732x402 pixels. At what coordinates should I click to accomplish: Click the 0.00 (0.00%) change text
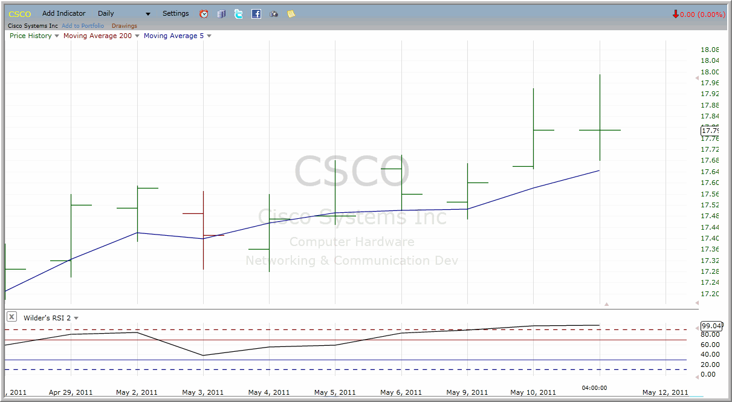pos(702,15)
